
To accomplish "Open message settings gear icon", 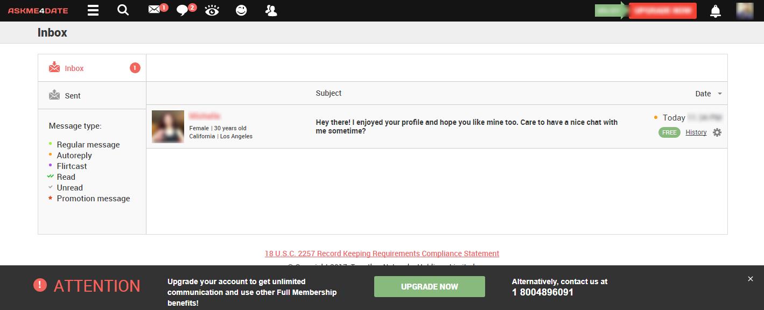I will click(717, 132).
